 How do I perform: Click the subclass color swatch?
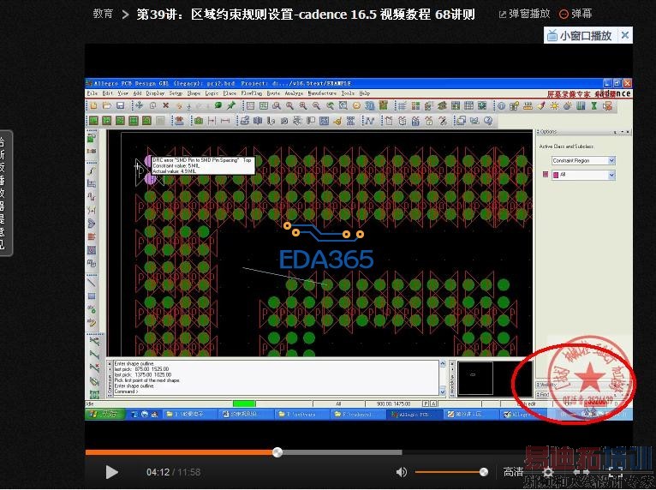tap(546, 175)
